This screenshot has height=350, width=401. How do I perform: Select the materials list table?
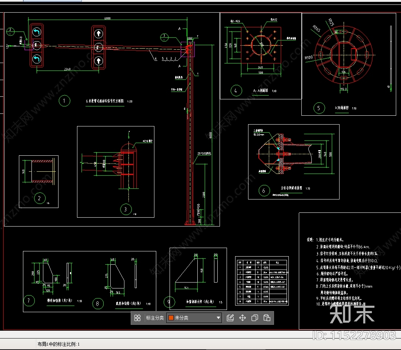(262, 281)
